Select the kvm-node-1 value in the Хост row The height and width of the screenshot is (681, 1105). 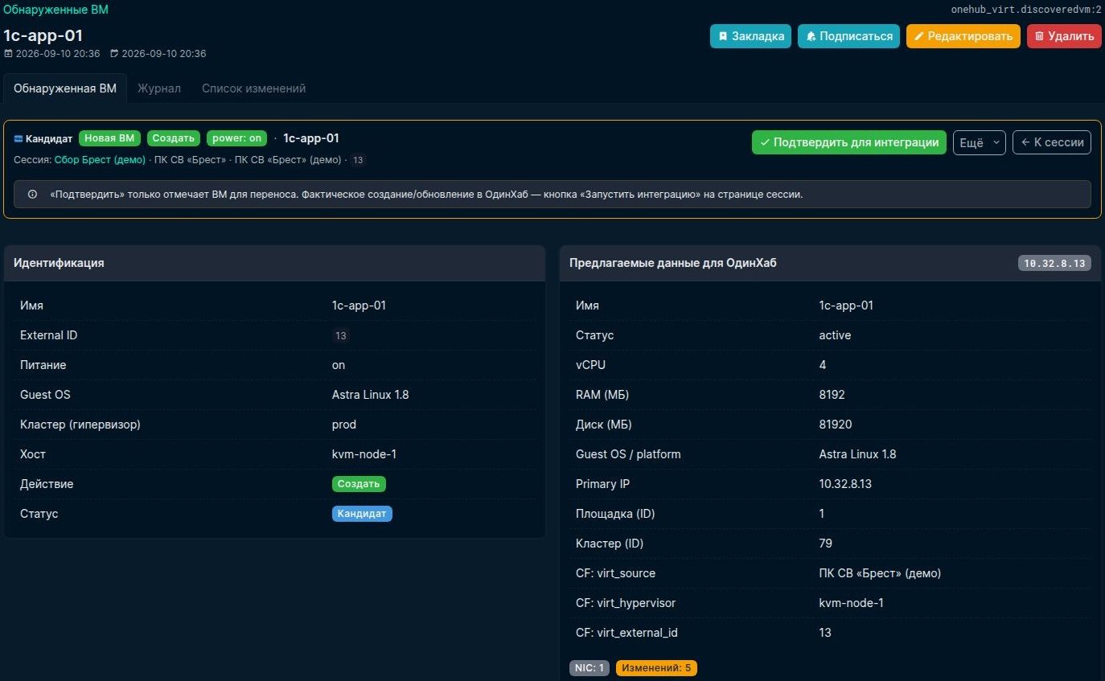tap(364, 454)
